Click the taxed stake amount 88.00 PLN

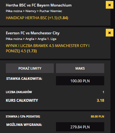pos(97,117)
